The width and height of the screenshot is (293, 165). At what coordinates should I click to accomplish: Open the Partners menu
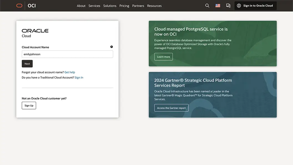point(138,6)
